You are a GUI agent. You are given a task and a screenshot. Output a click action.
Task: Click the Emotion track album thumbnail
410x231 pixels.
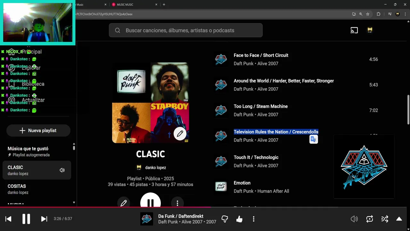click(x=221, y=187)
